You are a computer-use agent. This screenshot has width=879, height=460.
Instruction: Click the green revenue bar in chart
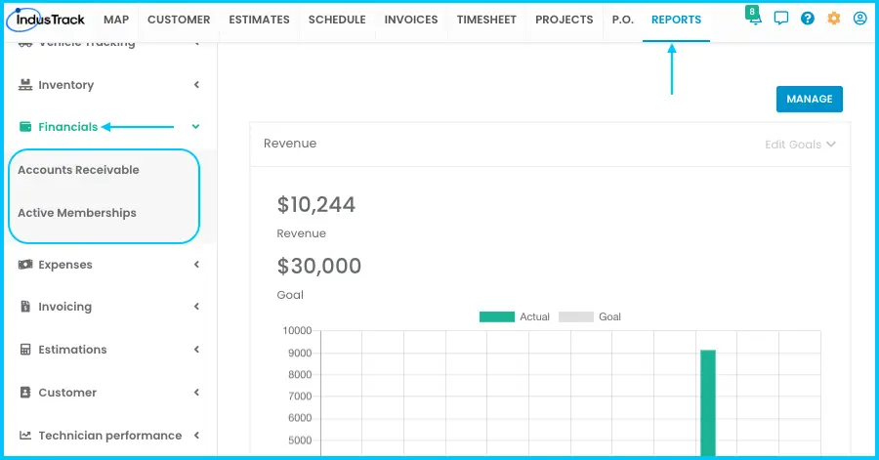[708, 402]
